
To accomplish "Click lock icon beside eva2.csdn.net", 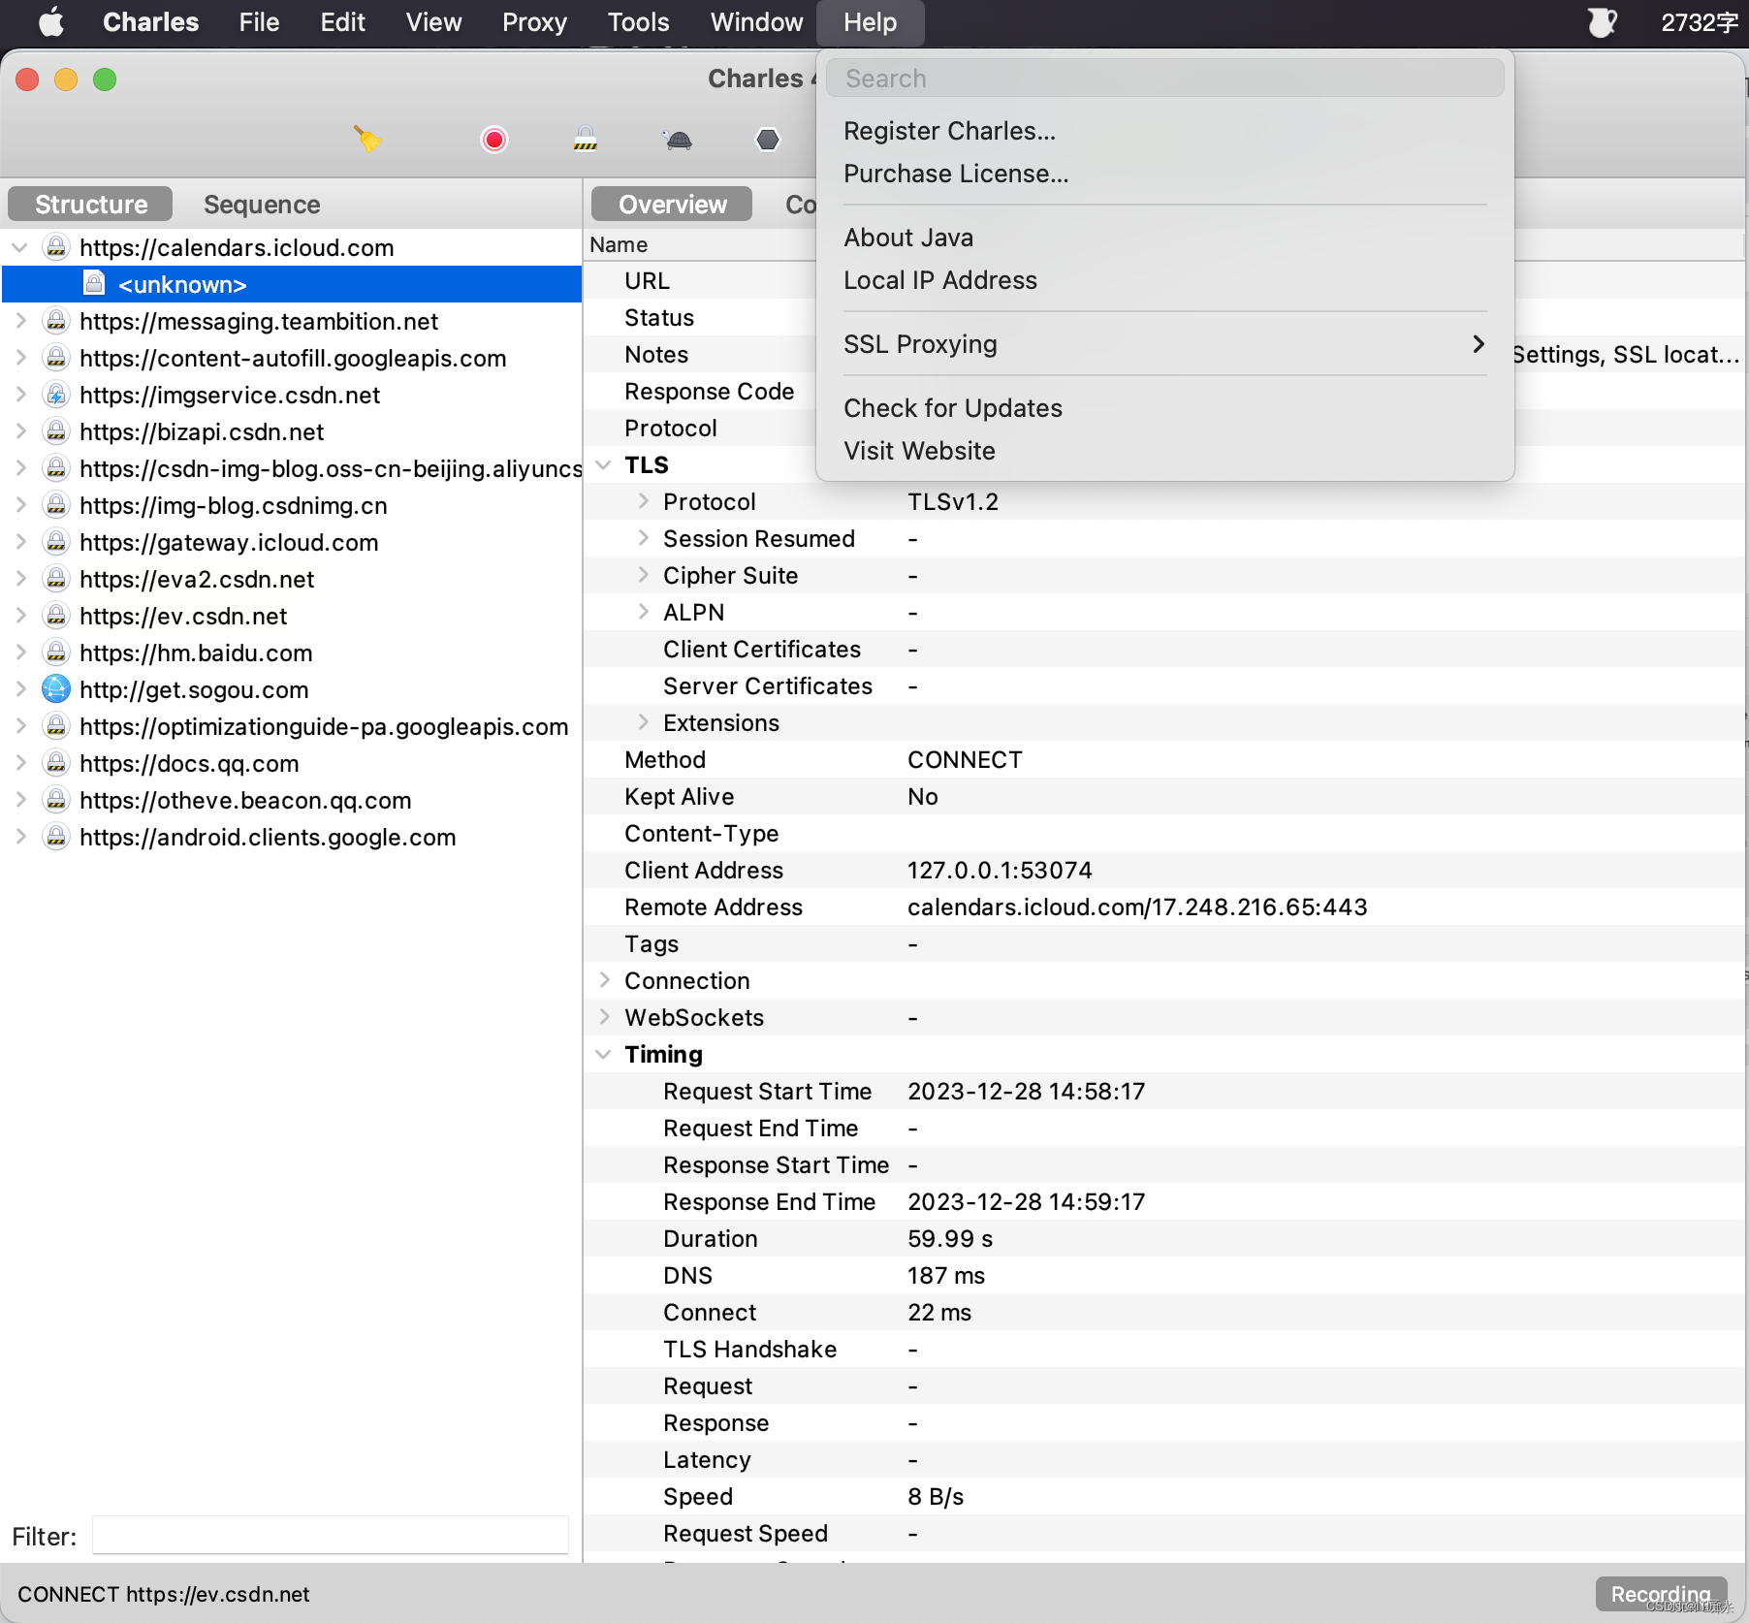I will pyautogui.click(x=56, y=579).
